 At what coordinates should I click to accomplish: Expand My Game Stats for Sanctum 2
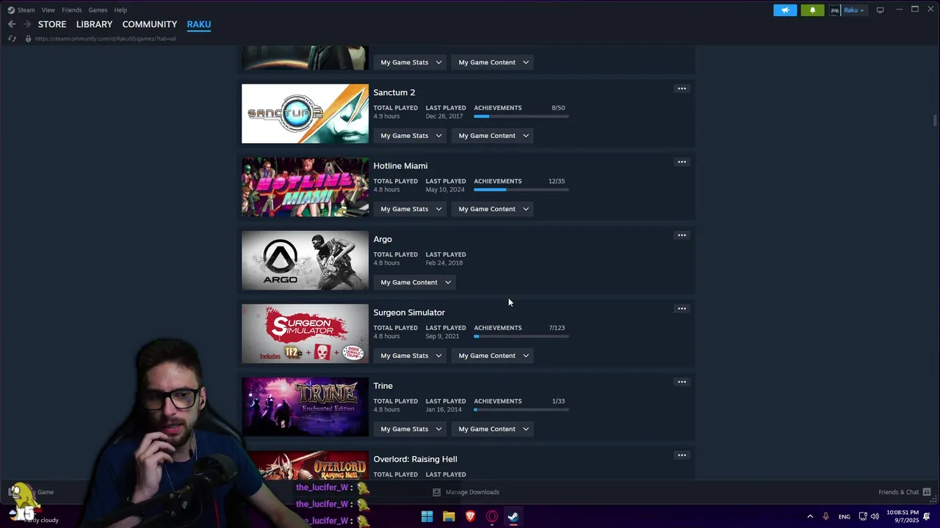[411, 136]
